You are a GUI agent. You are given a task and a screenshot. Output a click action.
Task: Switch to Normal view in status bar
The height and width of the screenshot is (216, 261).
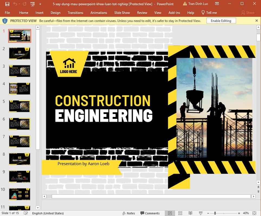click(x=170, y=213)
